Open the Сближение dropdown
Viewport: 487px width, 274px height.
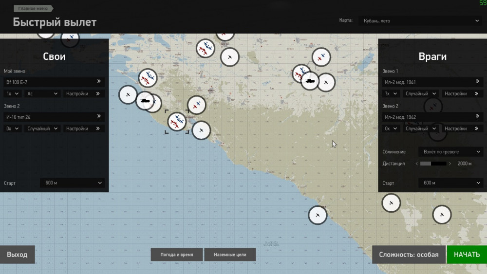tap(450, 152)
